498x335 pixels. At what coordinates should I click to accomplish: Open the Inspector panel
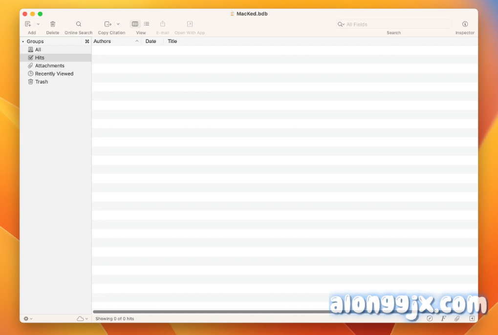pyautogui.click(x=465, y=24)
